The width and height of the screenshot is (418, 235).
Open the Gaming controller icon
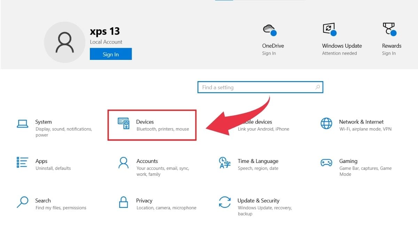pos(326,163)
